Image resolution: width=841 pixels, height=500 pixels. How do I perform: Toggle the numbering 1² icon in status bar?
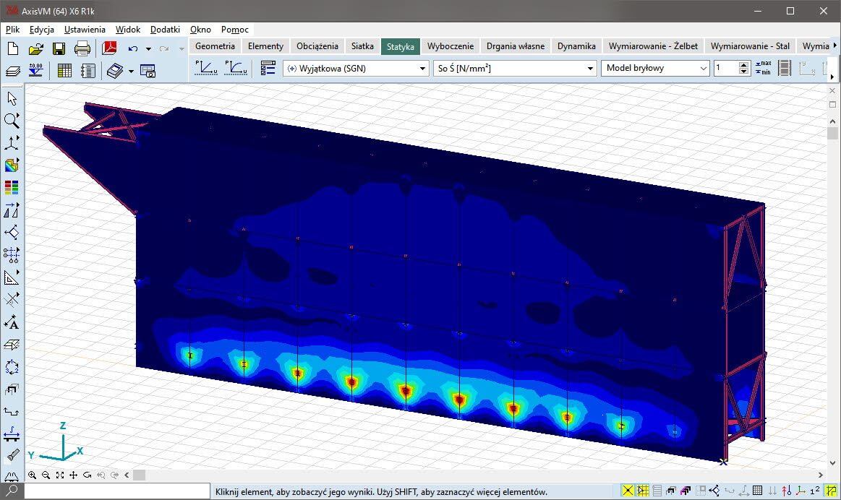click(x=815, y=491)
